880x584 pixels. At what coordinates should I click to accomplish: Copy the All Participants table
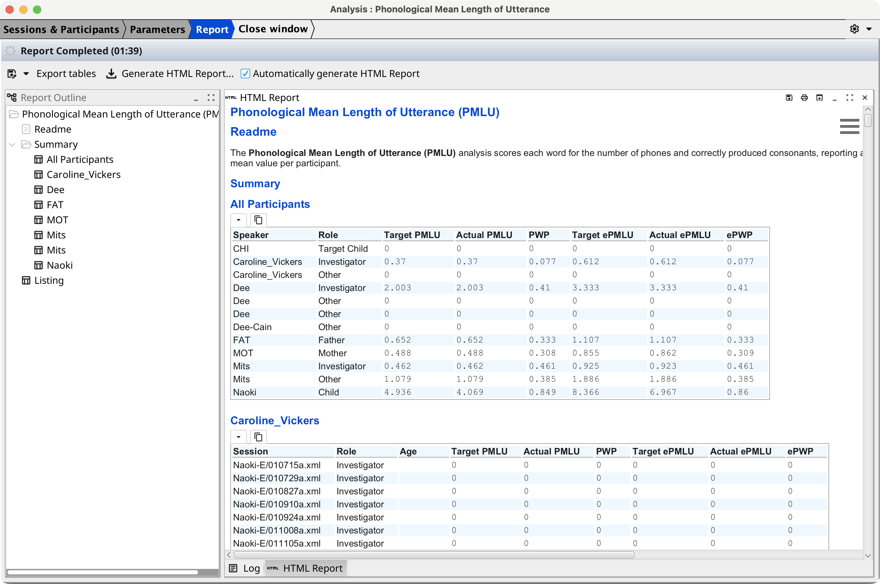[258, 220]
